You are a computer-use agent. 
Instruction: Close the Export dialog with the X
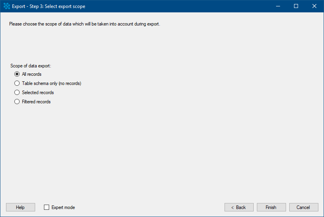pos(314,6)
